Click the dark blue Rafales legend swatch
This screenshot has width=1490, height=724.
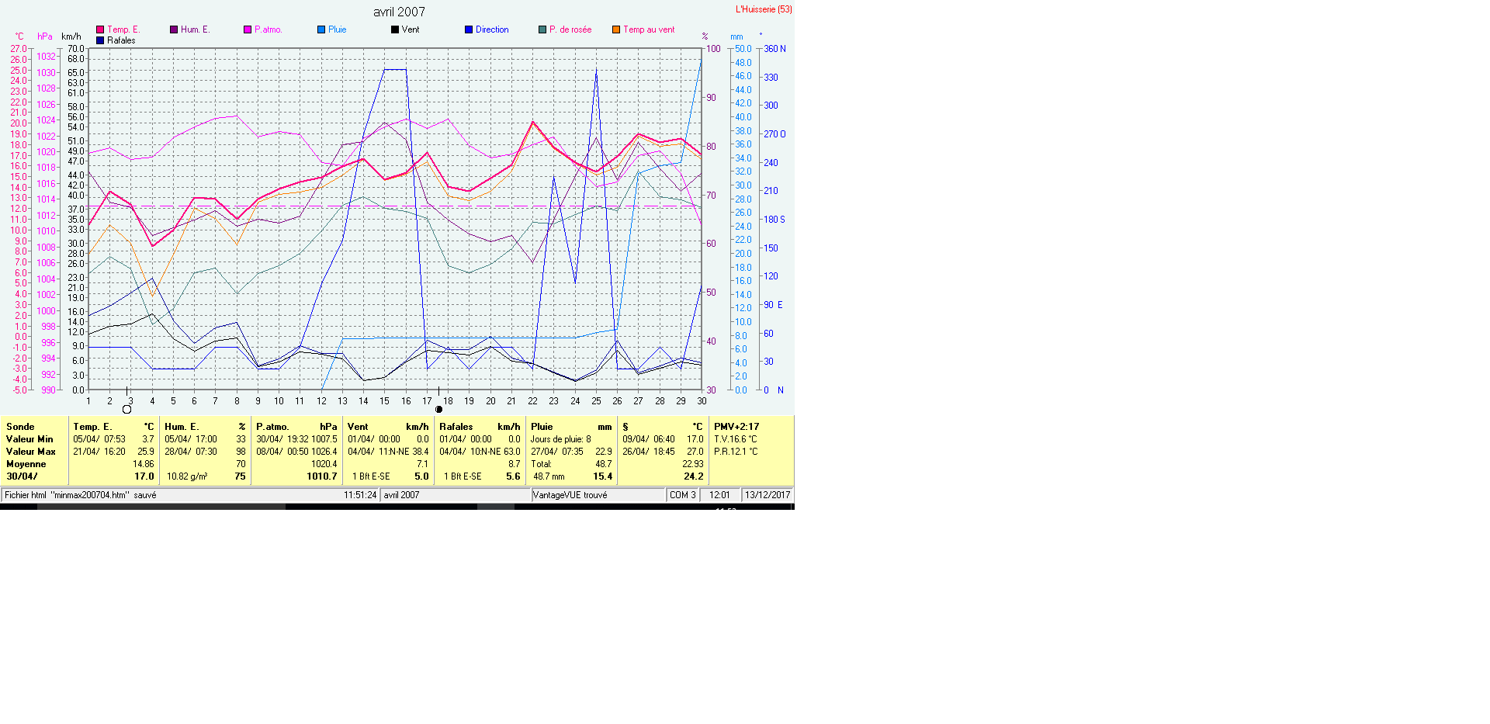[100, 40]
